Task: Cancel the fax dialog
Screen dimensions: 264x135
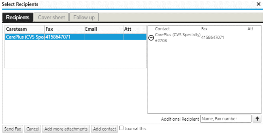Action: pyautogui.click(x=33, y=129)
